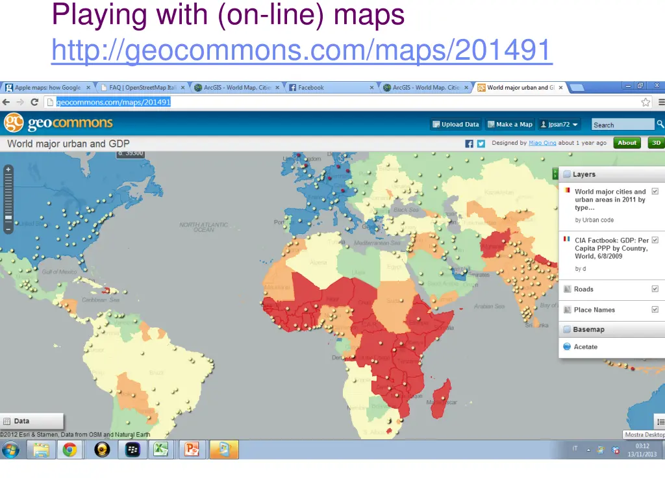Close the Facebook tab

[371, 88]
